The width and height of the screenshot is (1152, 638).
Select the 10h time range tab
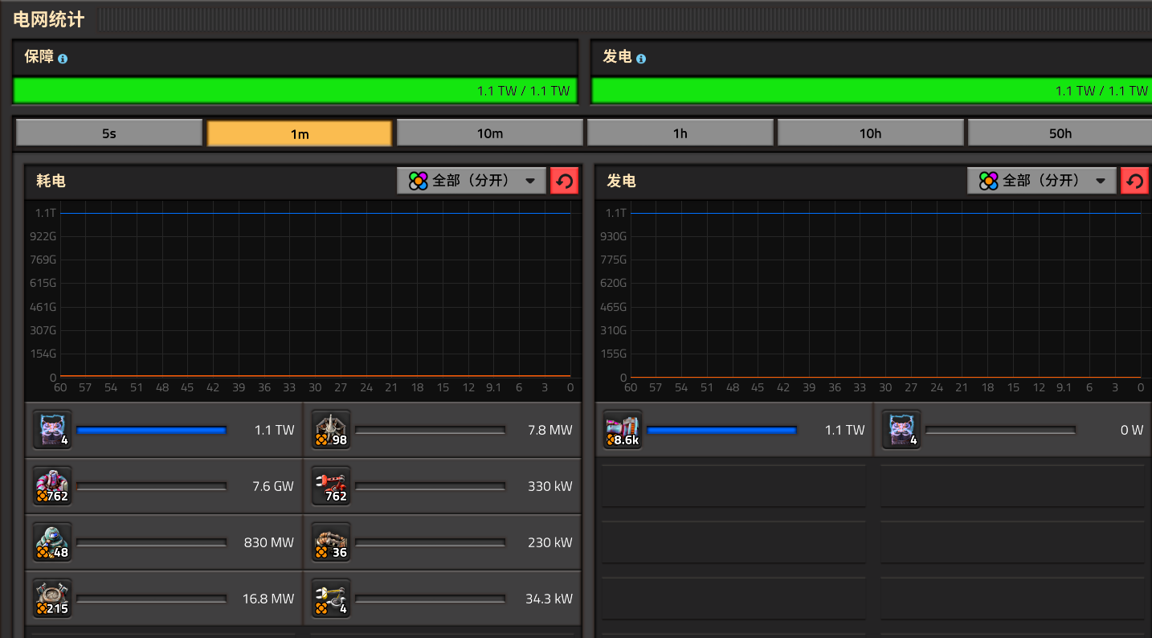(x=870, y=133)
